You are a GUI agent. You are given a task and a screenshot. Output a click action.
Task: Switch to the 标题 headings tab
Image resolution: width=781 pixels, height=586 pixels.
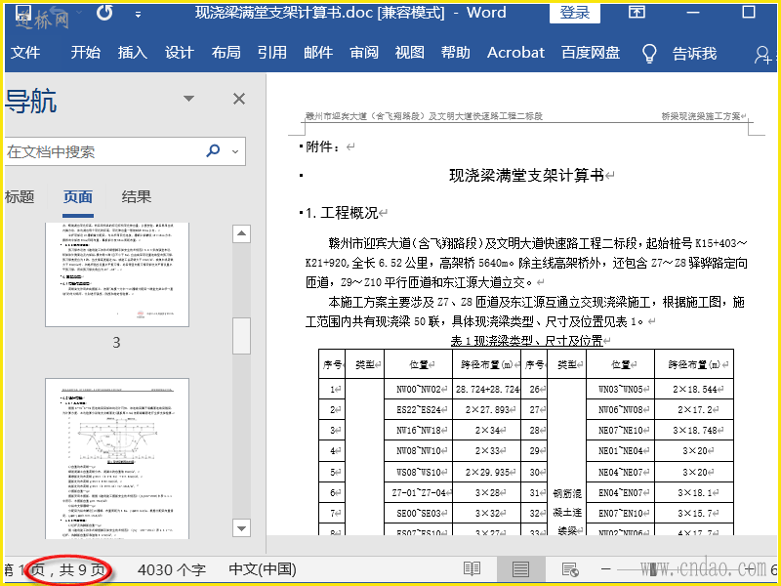(20, 196)
